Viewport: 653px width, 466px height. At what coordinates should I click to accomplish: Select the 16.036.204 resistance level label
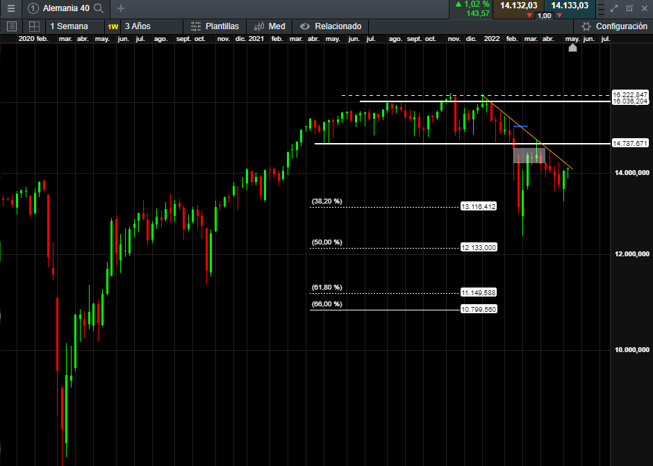pyautogui.click(x=630, y=101)
